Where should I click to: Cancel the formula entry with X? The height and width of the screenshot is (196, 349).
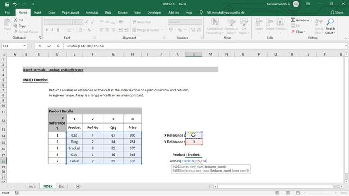pos(40,46)
